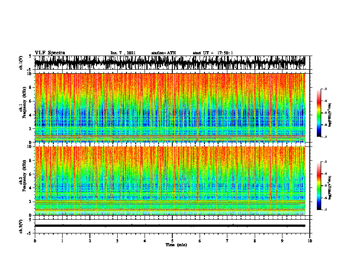Click the "VLF Spectra" plot title
The width and height of the screenshot is (349, 270).
click(x=50, y=53)
